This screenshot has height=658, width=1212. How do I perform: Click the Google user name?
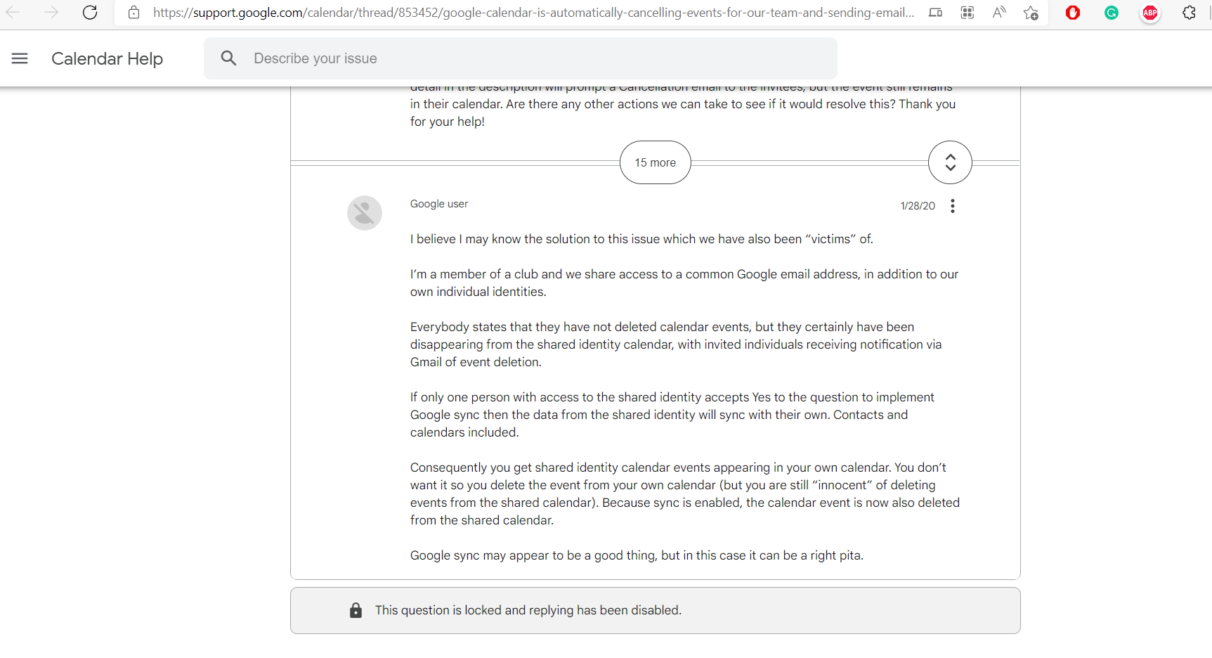pos(439,204)
